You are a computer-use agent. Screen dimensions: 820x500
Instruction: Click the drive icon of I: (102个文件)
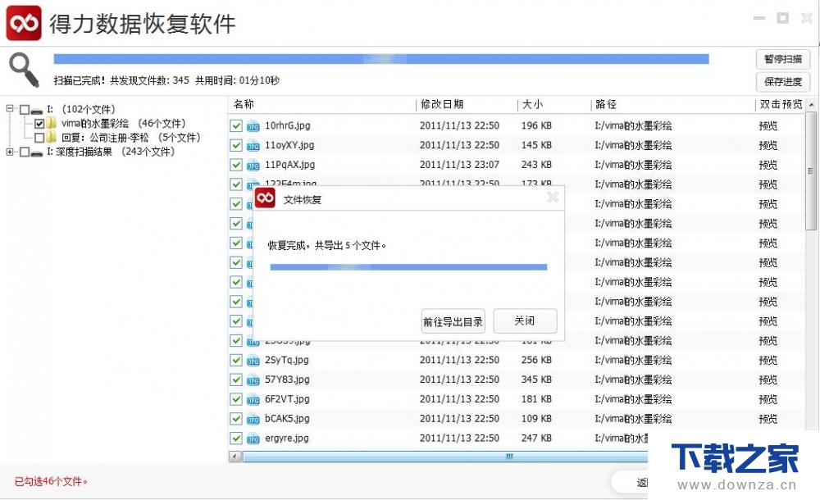click(x=37, y=111)
